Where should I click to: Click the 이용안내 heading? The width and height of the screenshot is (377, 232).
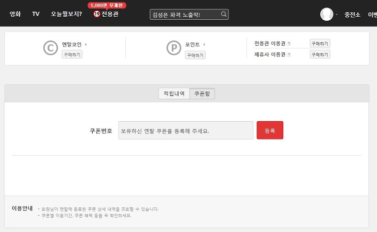(22, 208)
